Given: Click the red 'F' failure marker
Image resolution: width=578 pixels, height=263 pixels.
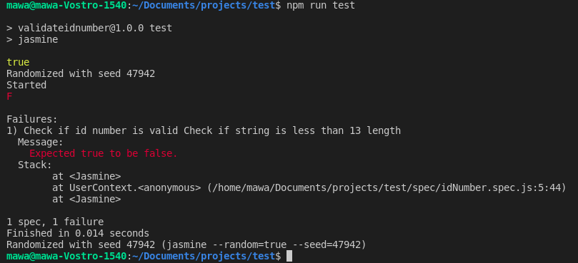Looking at the screenshot, I should (9, 96).
